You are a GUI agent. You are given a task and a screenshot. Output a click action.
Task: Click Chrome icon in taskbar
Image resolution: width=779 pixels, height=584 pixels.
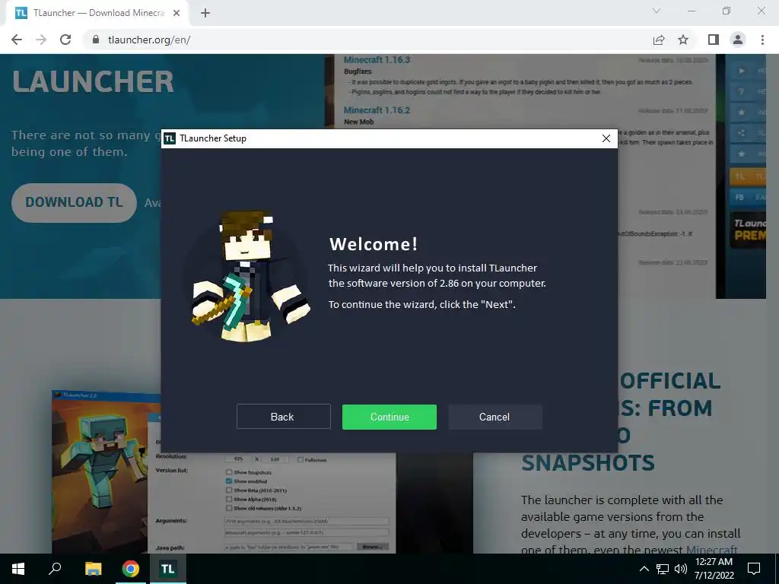(x=130, y=569)
